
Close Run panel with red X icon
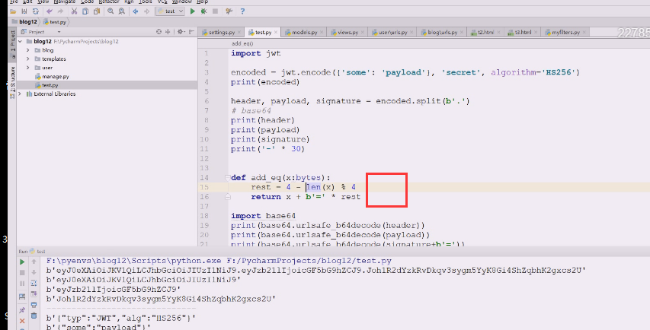(22, 321)
